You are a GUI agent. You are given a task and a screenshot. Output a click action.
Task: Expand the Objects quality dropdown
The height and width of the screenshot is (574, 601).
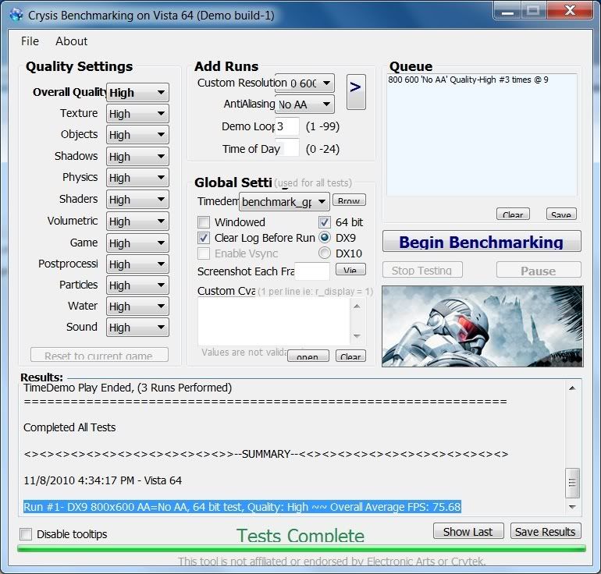[137, 135]
